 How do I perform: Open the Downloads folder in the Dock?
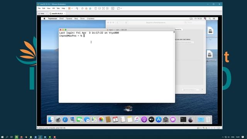[201, 120]
